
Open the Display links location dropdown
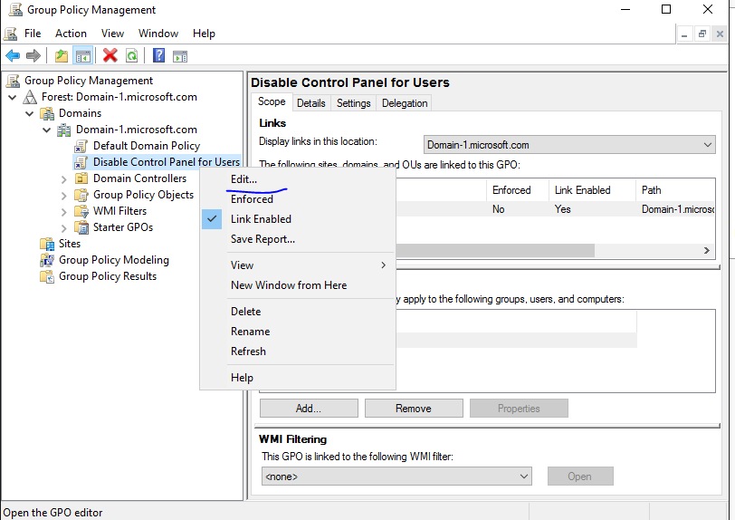click(x=569, y=145)
